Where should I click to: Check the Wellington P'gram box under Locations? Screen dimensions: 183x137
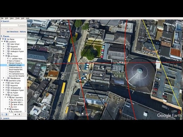pyautogui.click(x=6, y=51)
